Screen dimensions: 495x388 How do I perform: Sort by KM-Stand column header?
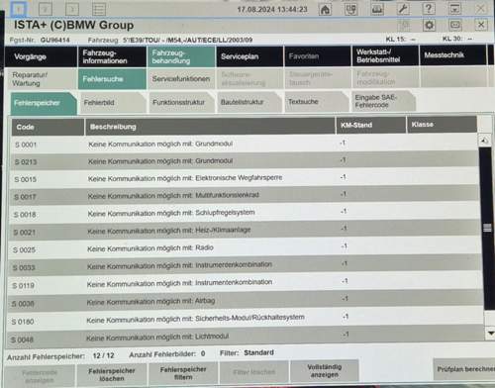click(x=371, y=126)
